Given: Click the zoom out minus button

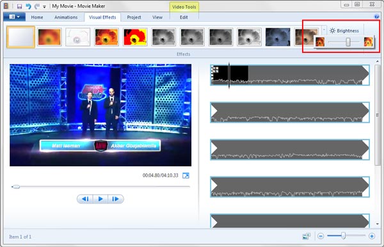Looking at the screenshot, I should point(321,236).
